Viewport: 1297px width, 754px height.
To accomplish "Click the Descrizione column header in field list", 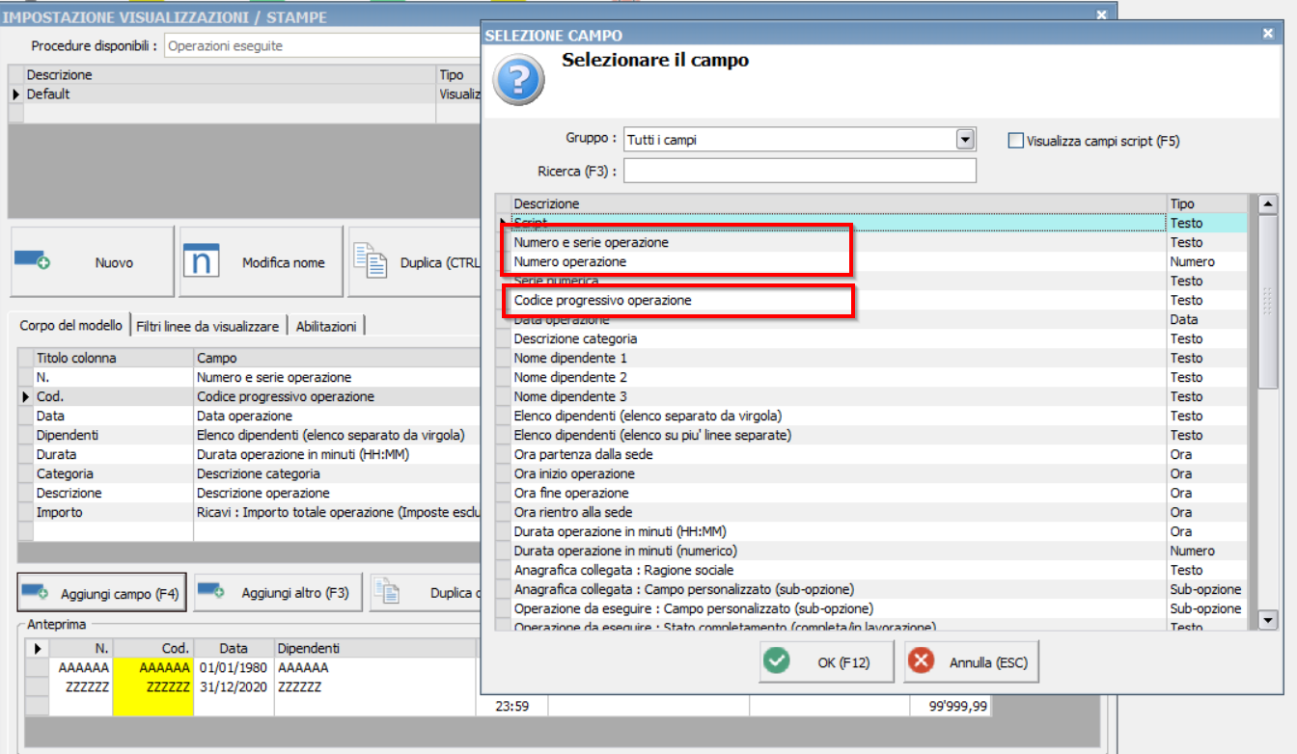I will coord(840,203).
